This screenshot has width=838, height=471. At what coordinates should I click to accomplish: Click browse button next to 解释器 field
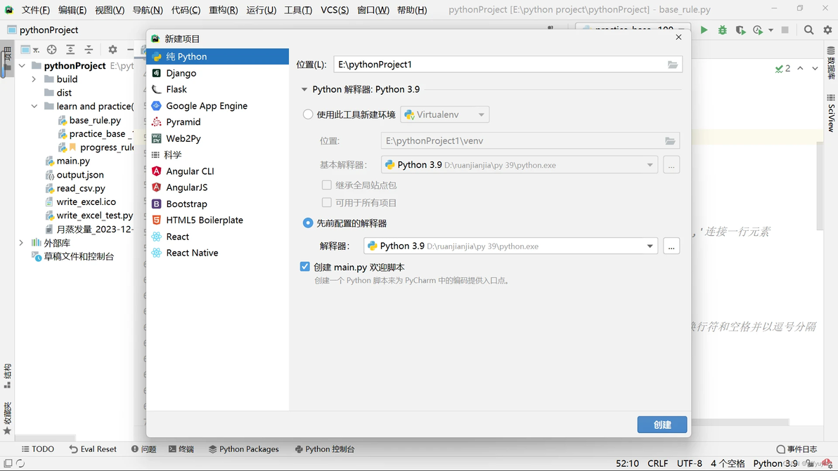coord(671,246)
